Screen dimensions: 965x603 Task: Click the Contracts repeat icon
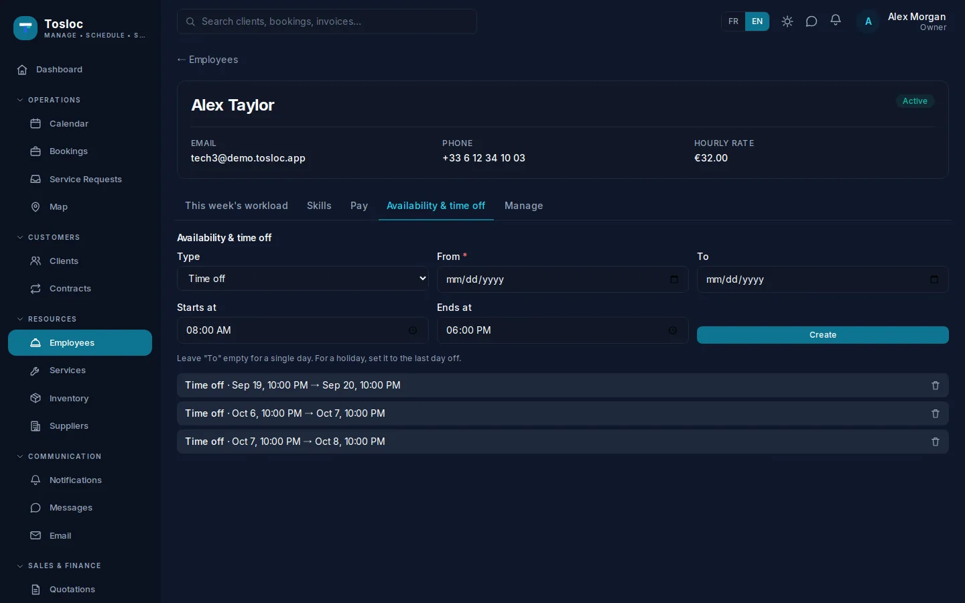pos(36,289)
